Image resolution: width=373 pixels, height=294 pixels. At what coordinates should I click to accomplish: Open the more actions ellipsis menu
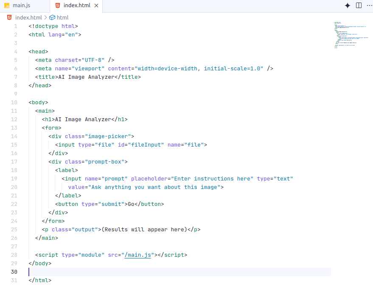(x=370, y=6)
